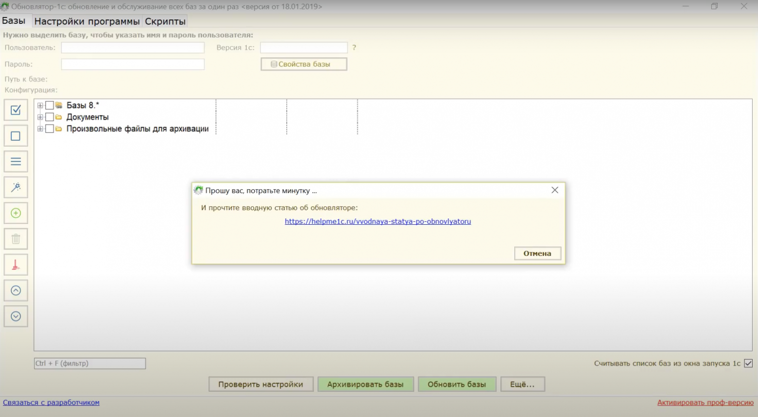Switch to the Базы tab
This screenshot has height=417, width=758.
pos(14,21)
